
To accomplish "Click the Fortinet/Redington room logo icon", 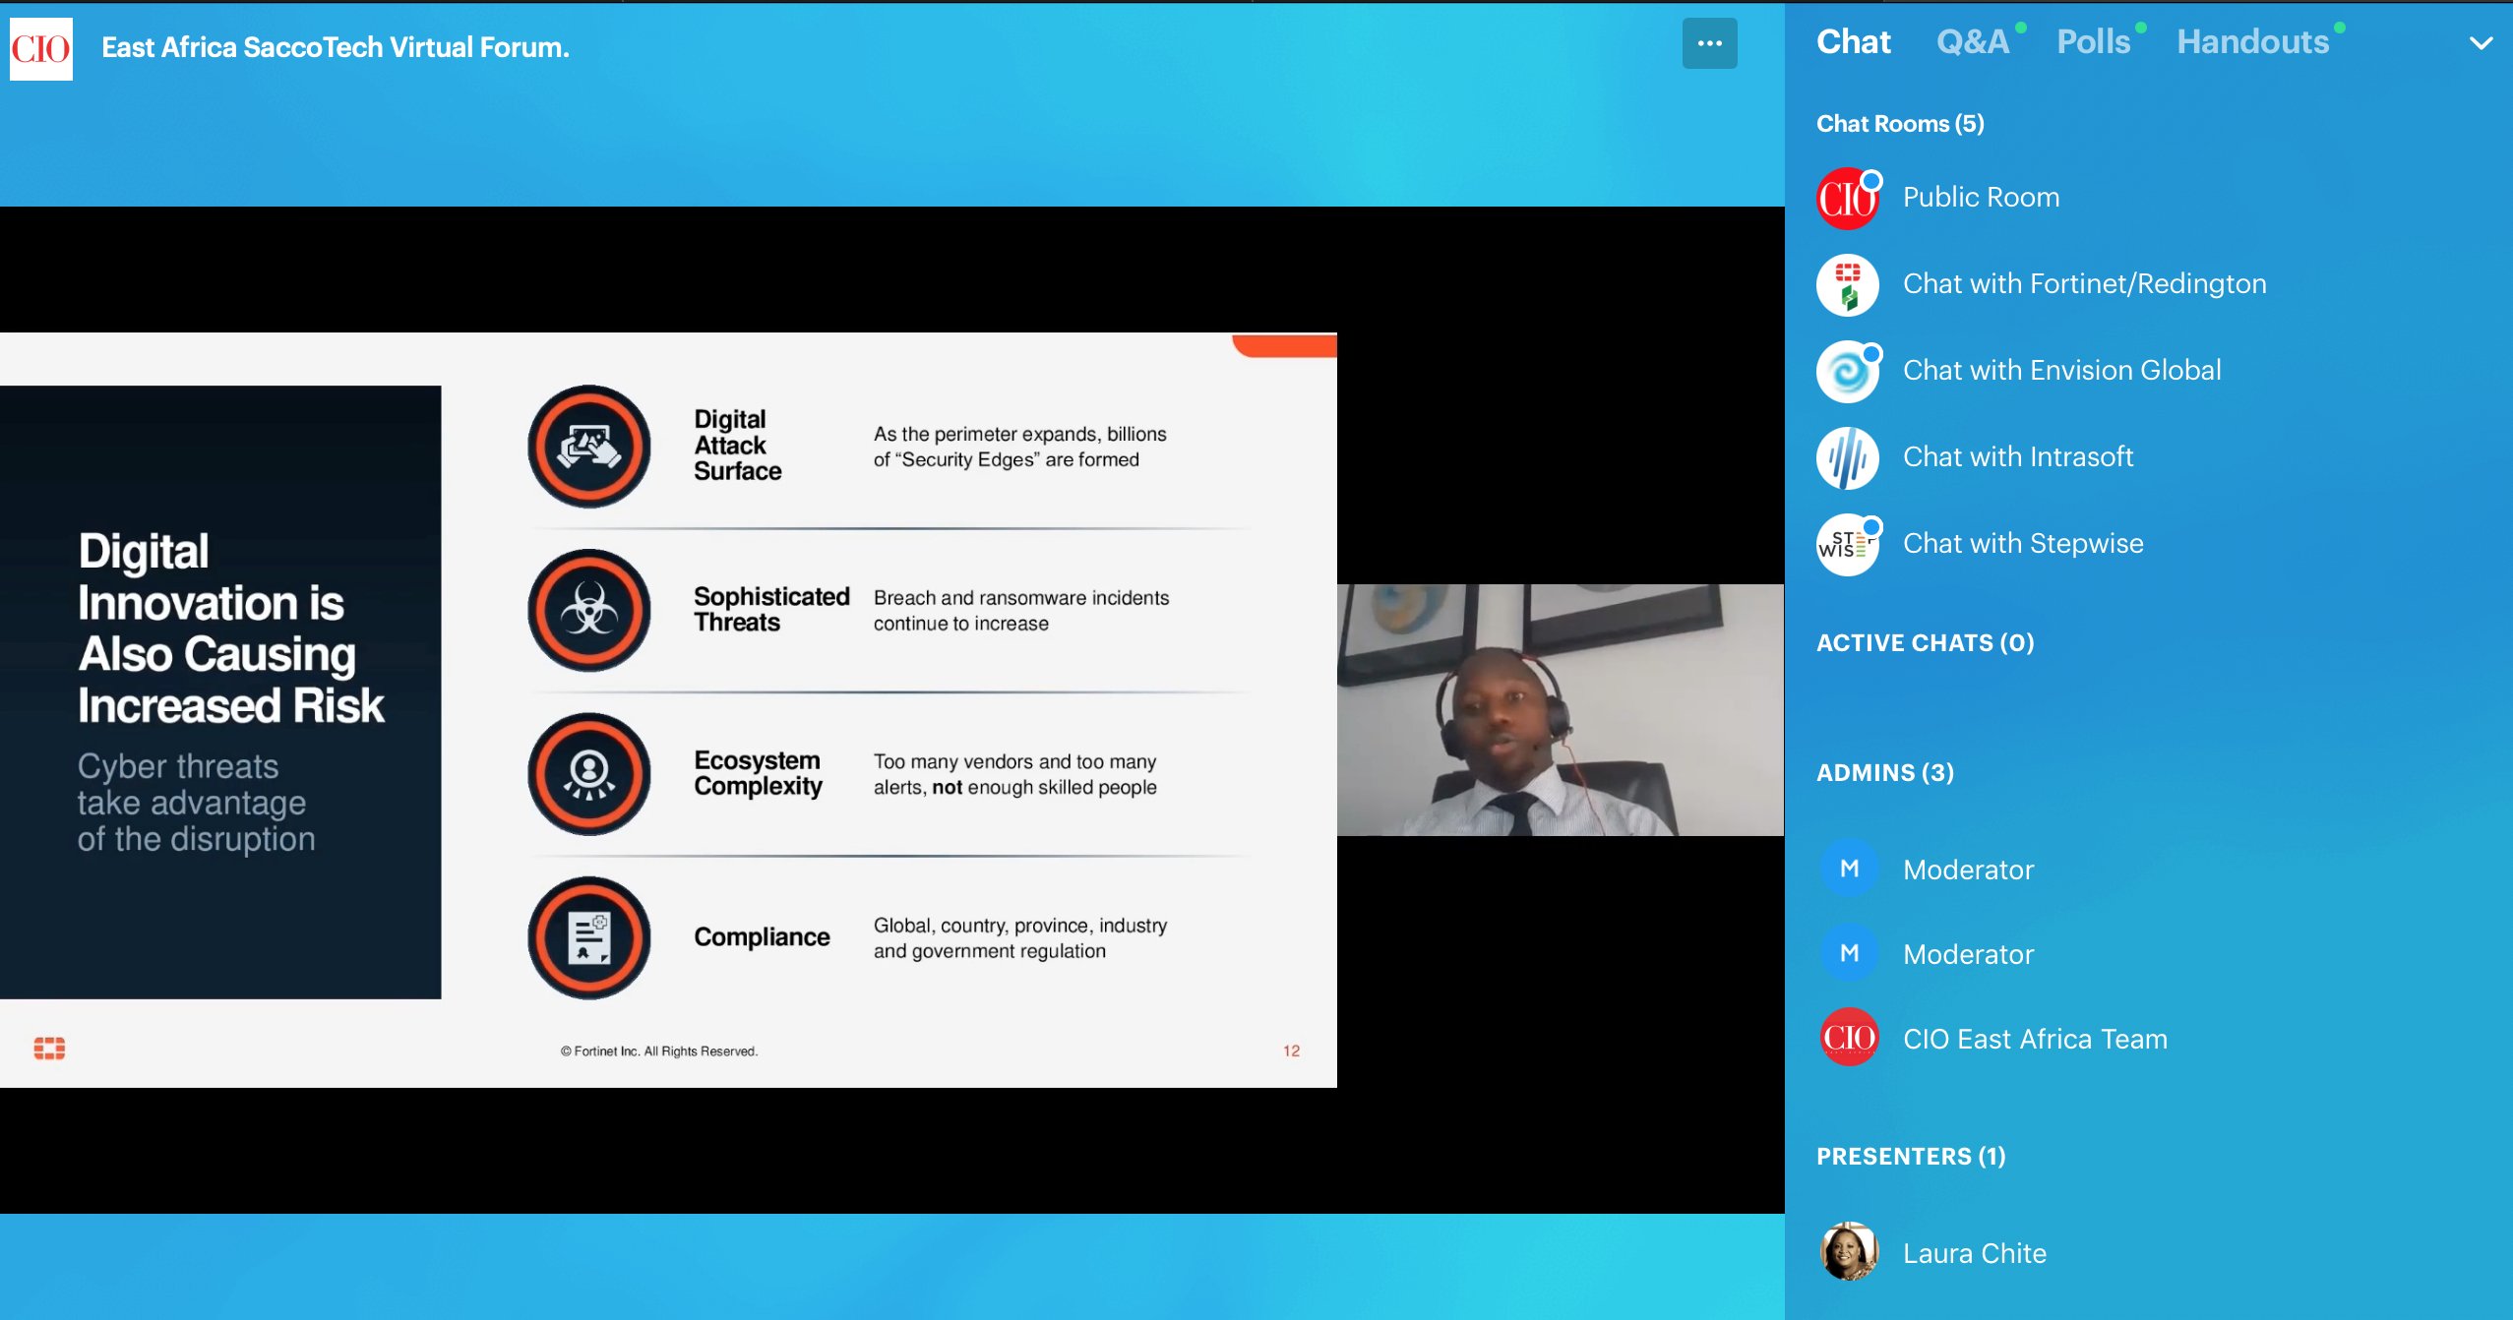I will coord(1847,285).
